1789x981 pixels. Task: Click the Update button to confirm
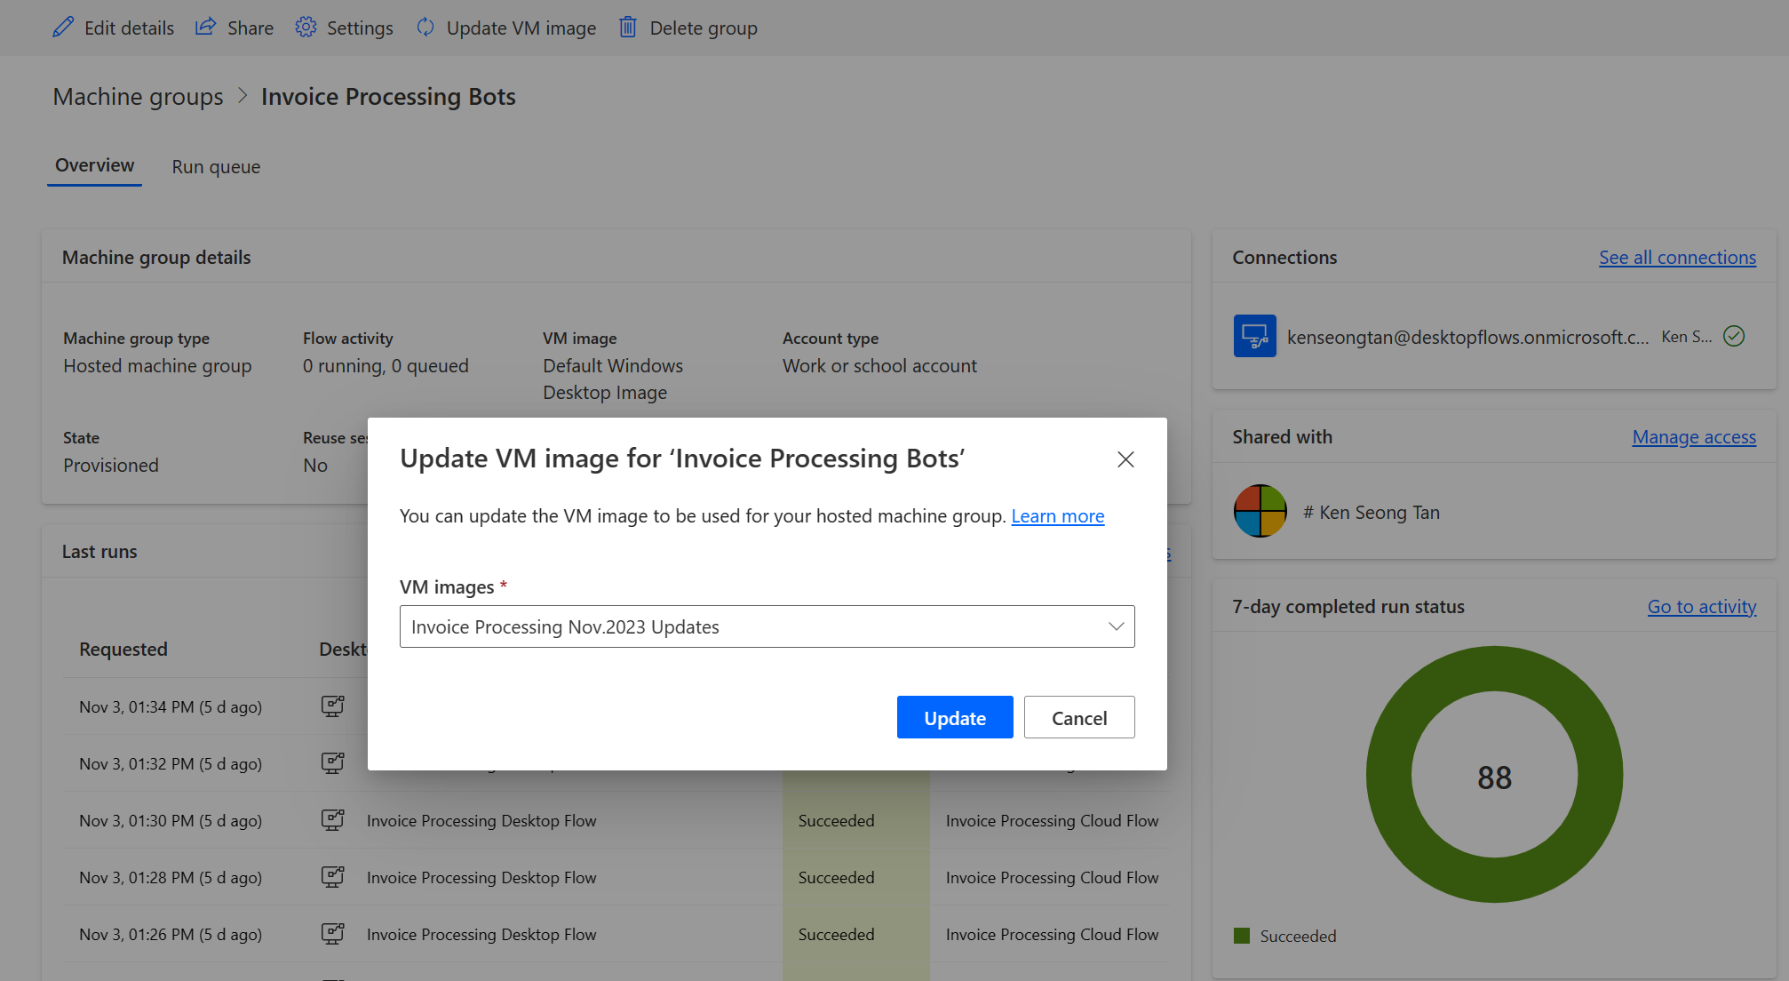point(954,716)
